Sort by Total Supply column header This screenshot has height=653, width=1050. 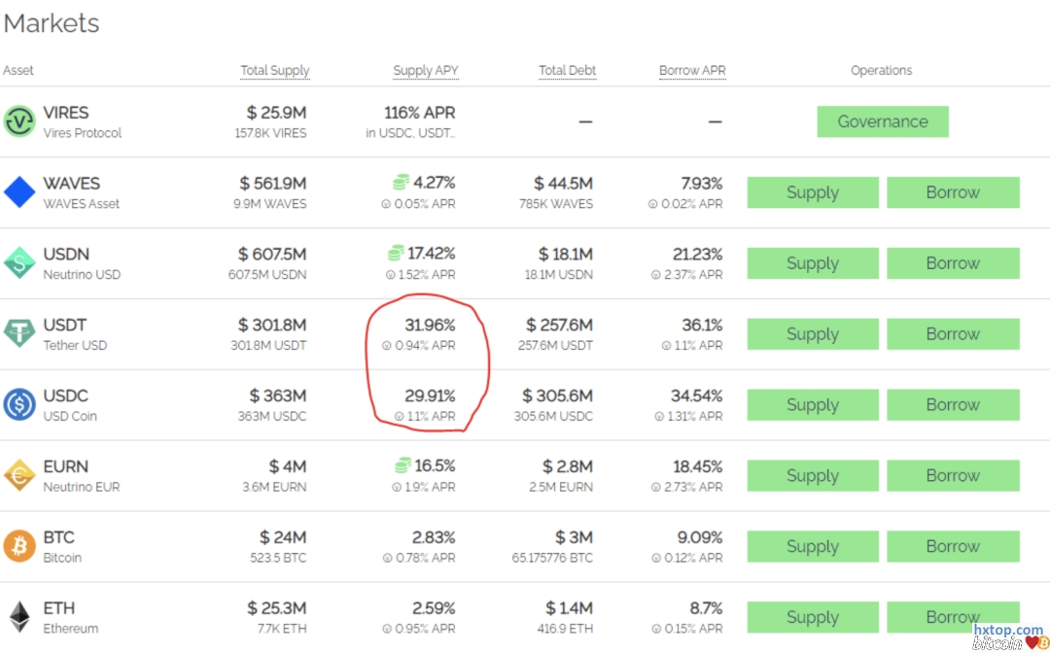click(275, 71)
